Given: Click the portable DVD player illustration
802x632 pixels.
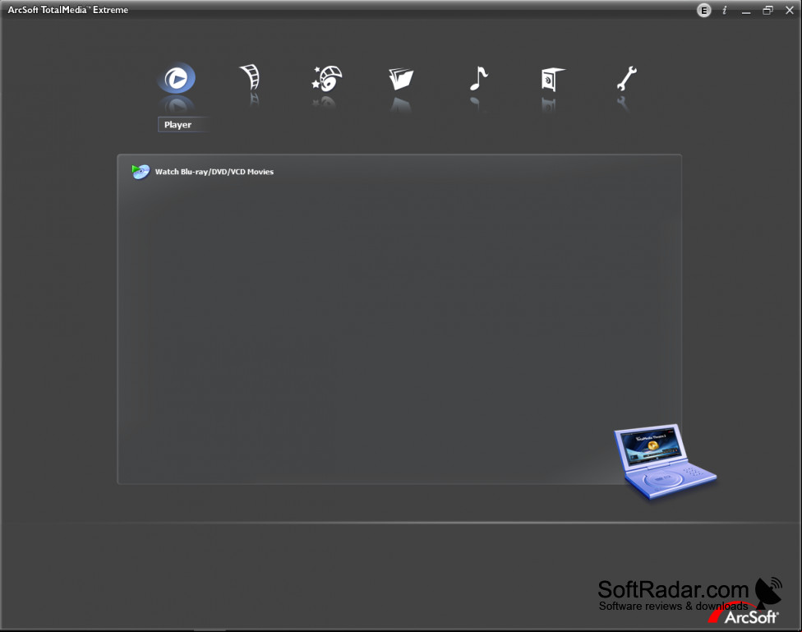Looking at the screenshot, I should (664, 460).
